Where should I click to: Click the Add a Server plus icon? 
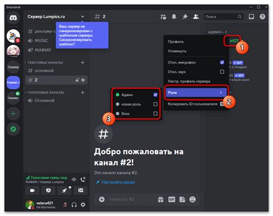tap(13, 114)
